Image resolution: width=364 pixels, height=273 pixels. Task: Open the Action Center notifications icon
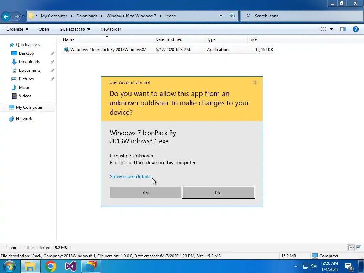click(x=349, y=267)
